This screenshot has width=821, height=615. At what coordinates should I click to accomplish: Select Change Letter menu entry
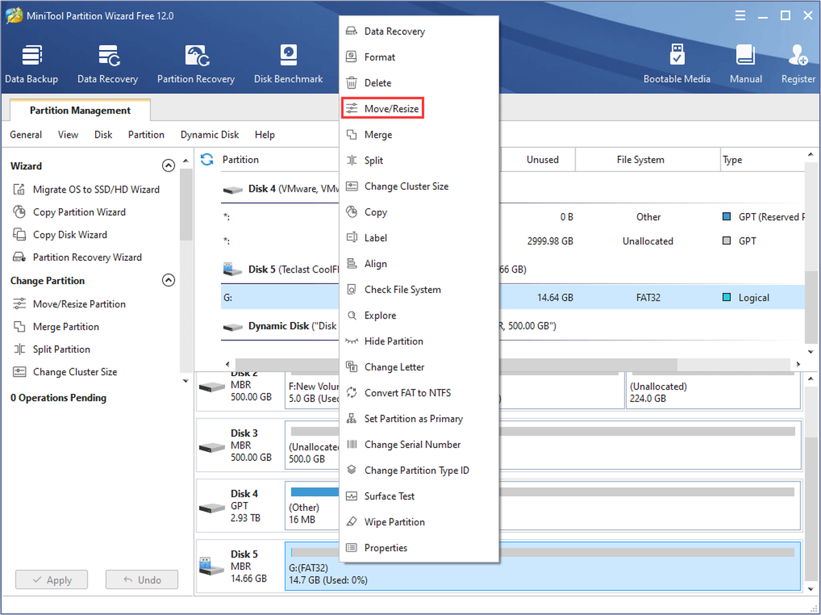419,367
